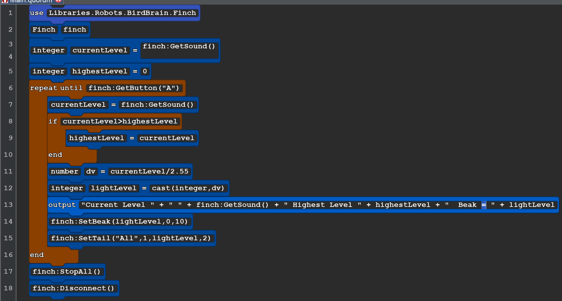Select the repeat until block header
Viewport: 562px width, 301px height.
56,88
